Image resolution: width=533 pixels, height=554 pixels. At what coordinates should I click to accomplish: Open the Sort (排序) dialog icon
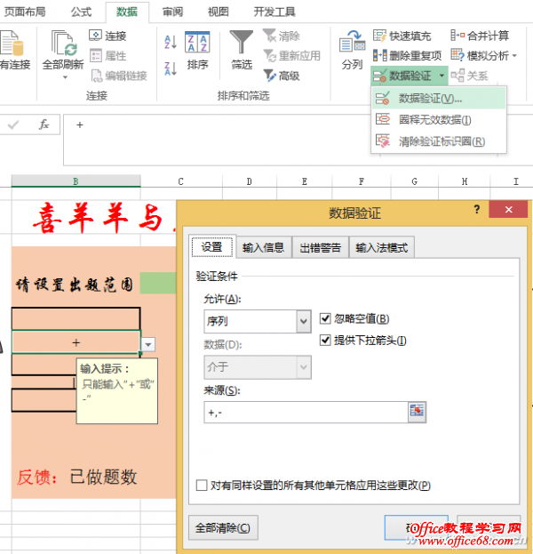pyautogui.click(x=197, y=42)
